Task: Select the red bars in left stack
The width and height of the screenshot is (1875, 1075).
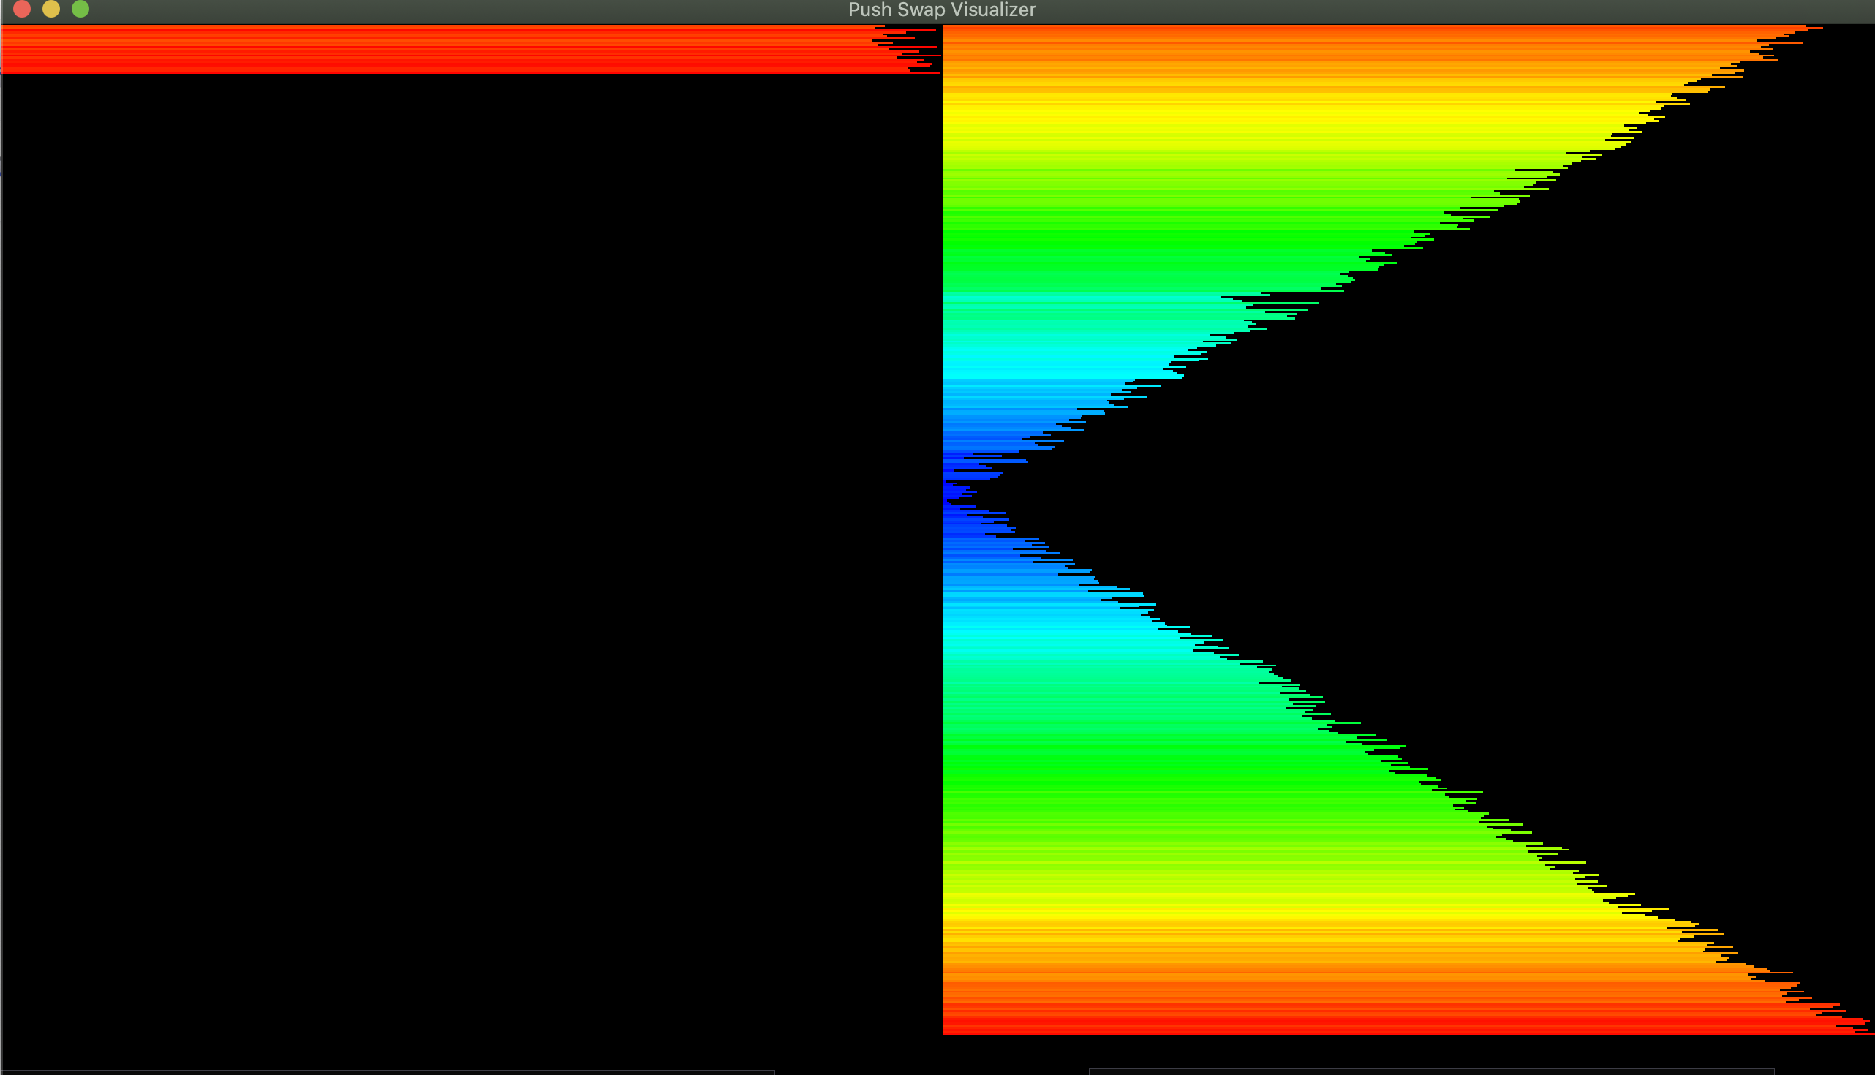Action: (x=443, y=50)
